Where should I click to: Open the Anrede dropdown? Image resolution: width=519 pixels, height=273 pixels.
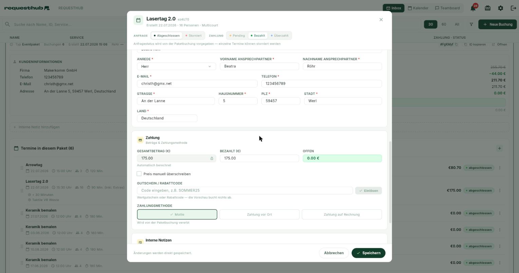click(177, 67)
